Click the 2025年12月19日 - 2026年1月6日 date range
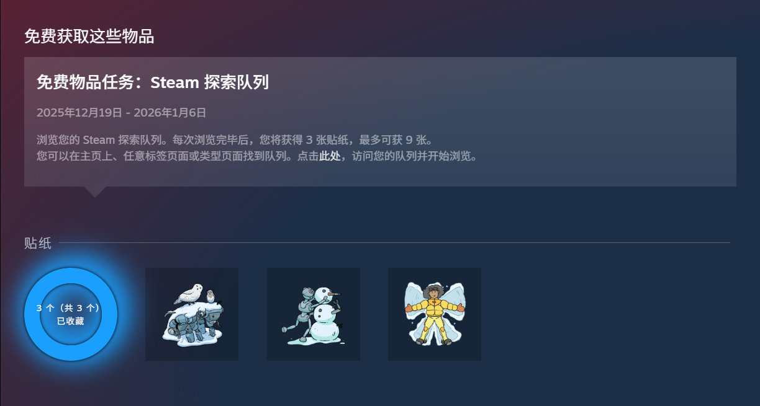760x406 pixels. click(x=122, y=113)
